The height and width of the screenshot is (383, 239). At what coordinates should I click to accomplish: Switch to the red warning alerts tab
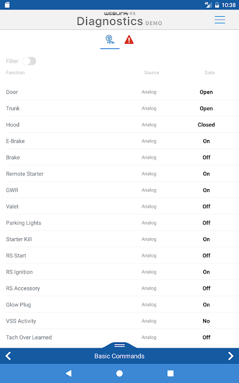tap(129, 39)
